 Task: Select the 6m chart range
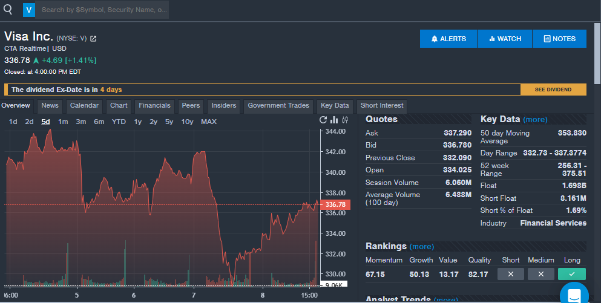pos(99,122)
